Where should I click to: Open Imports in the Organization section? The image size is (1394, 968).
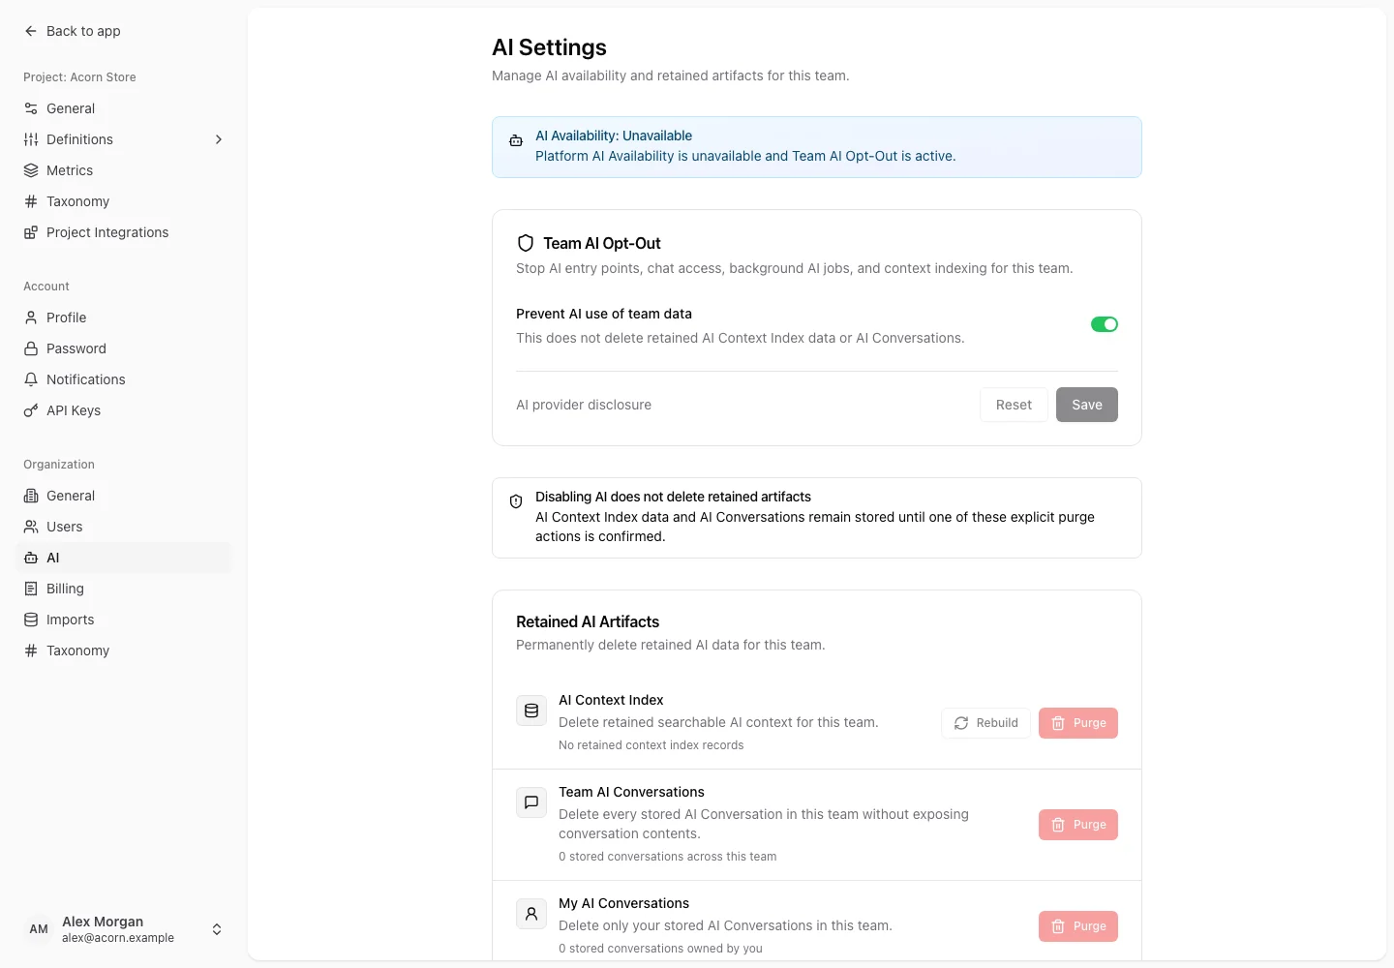pyautogui.click(x=124, y=620)
